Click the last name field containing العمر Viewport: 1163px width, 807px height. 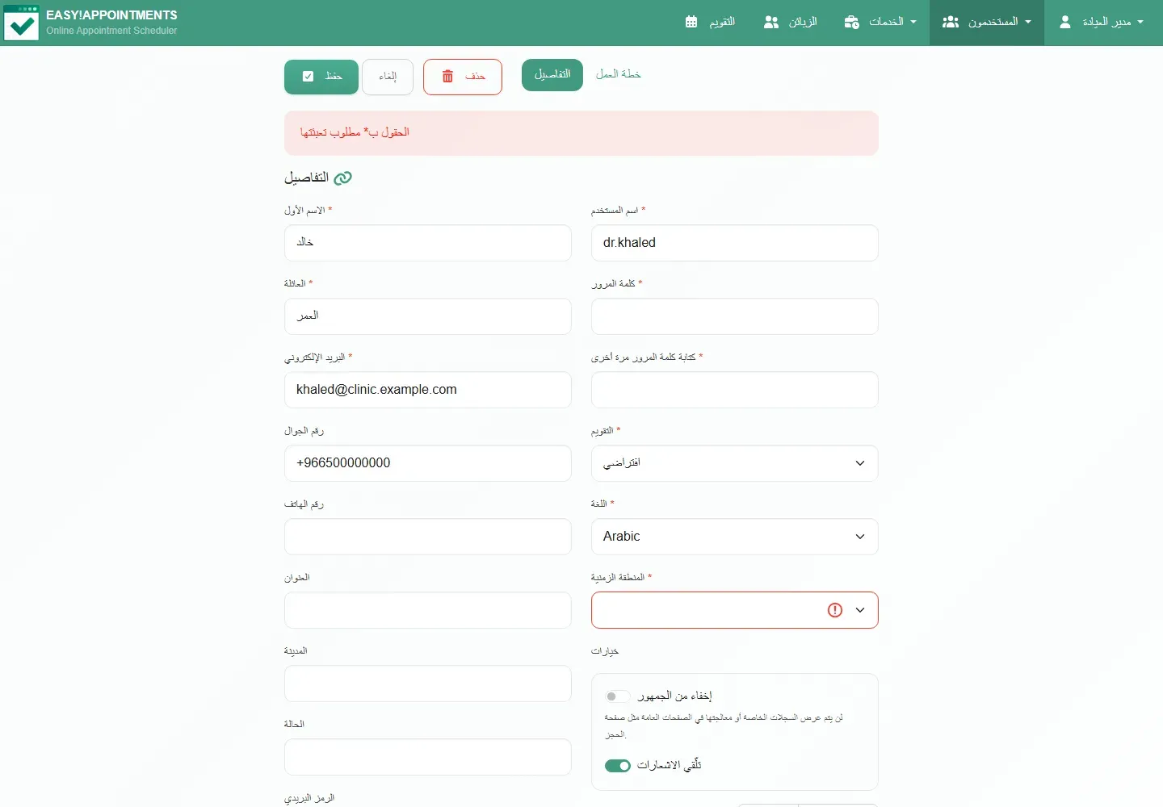pyautogui.click(x=428, y=316)
